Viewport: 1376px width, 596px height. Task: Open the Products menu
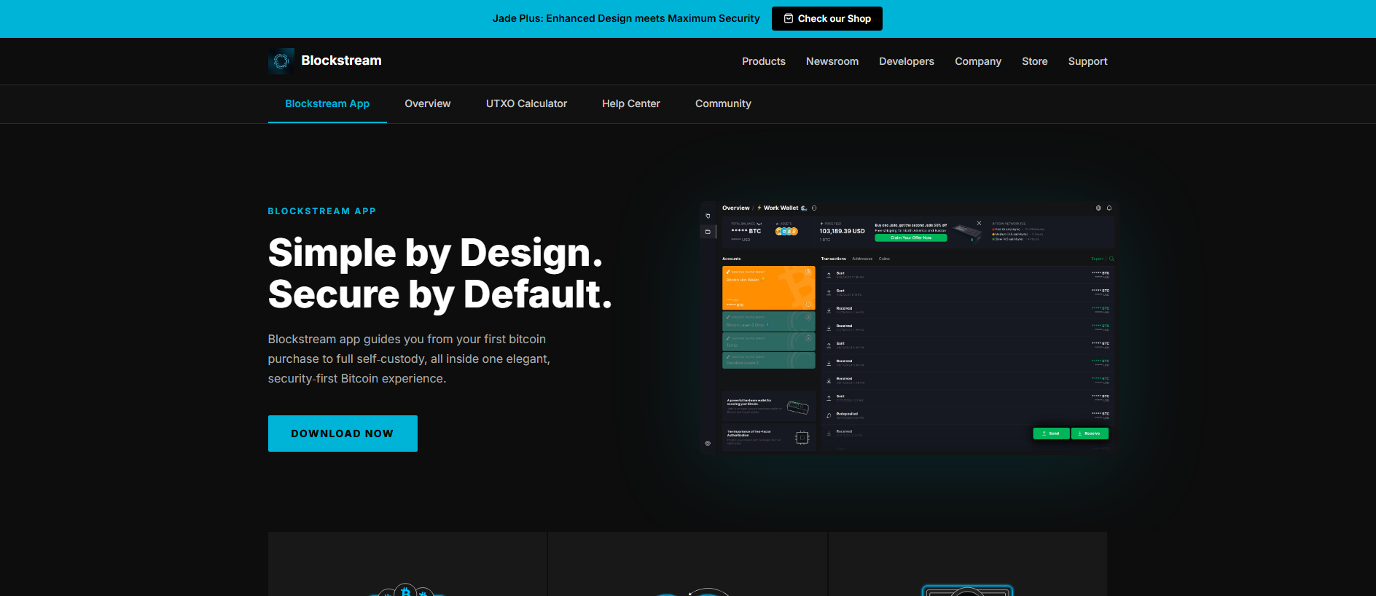[x=764, y=61]
